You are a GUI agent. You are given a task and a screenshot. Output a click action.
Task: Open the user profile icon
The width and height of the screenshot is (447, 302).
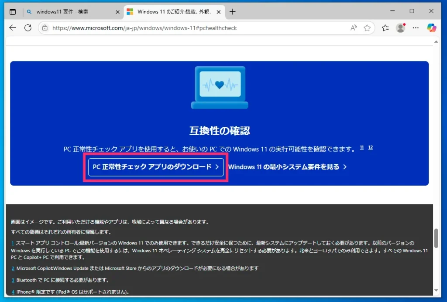pos(401,28)
